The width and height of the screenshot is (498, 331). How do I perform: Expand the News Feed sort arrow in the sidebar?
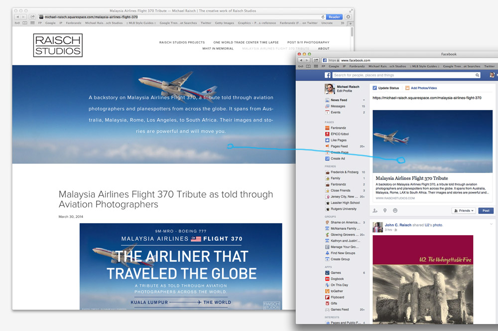pyautogui.click(x=364, y=100)
